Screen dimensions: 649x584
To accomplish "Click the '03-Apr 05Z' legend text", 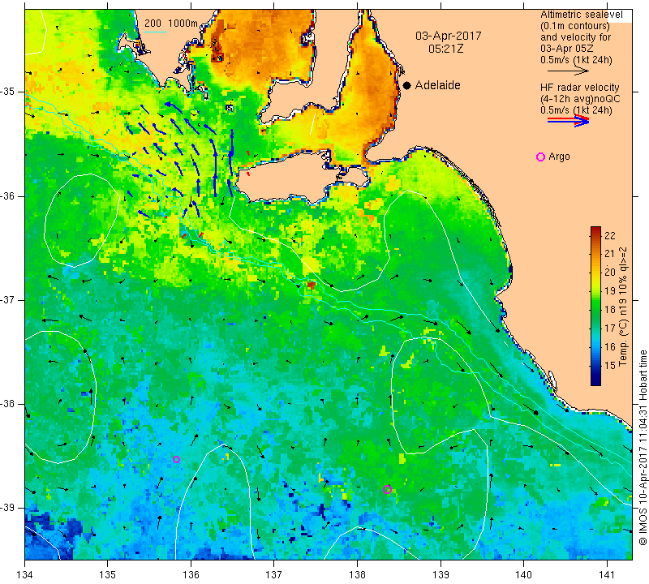I will 566,49.
